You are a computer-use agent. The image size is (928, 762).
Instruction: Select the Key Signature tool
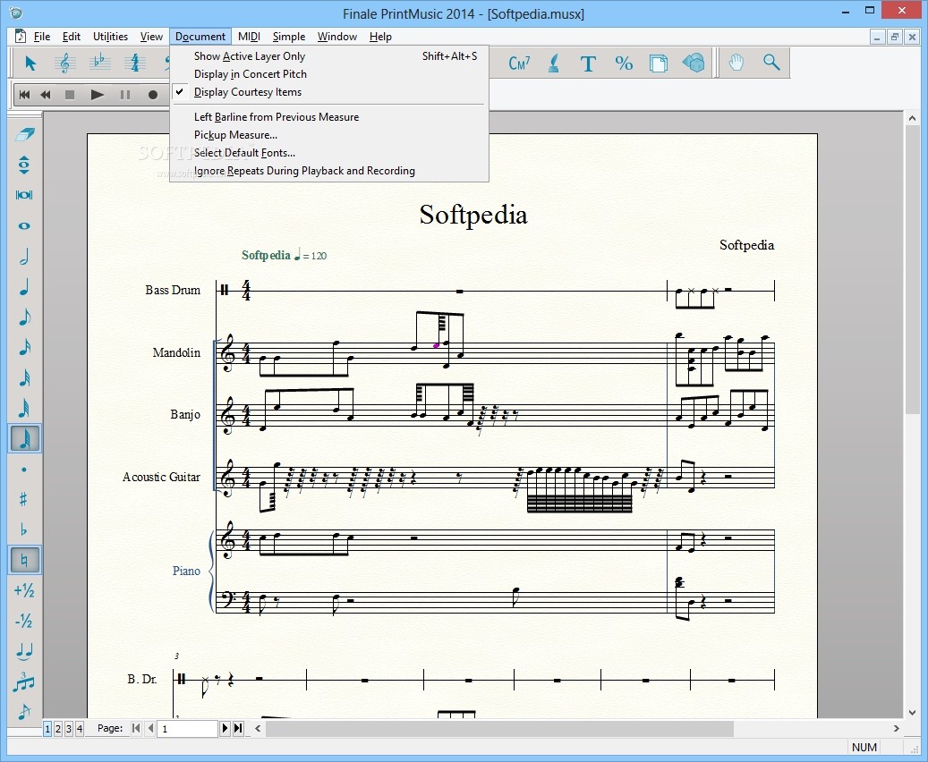100,63
